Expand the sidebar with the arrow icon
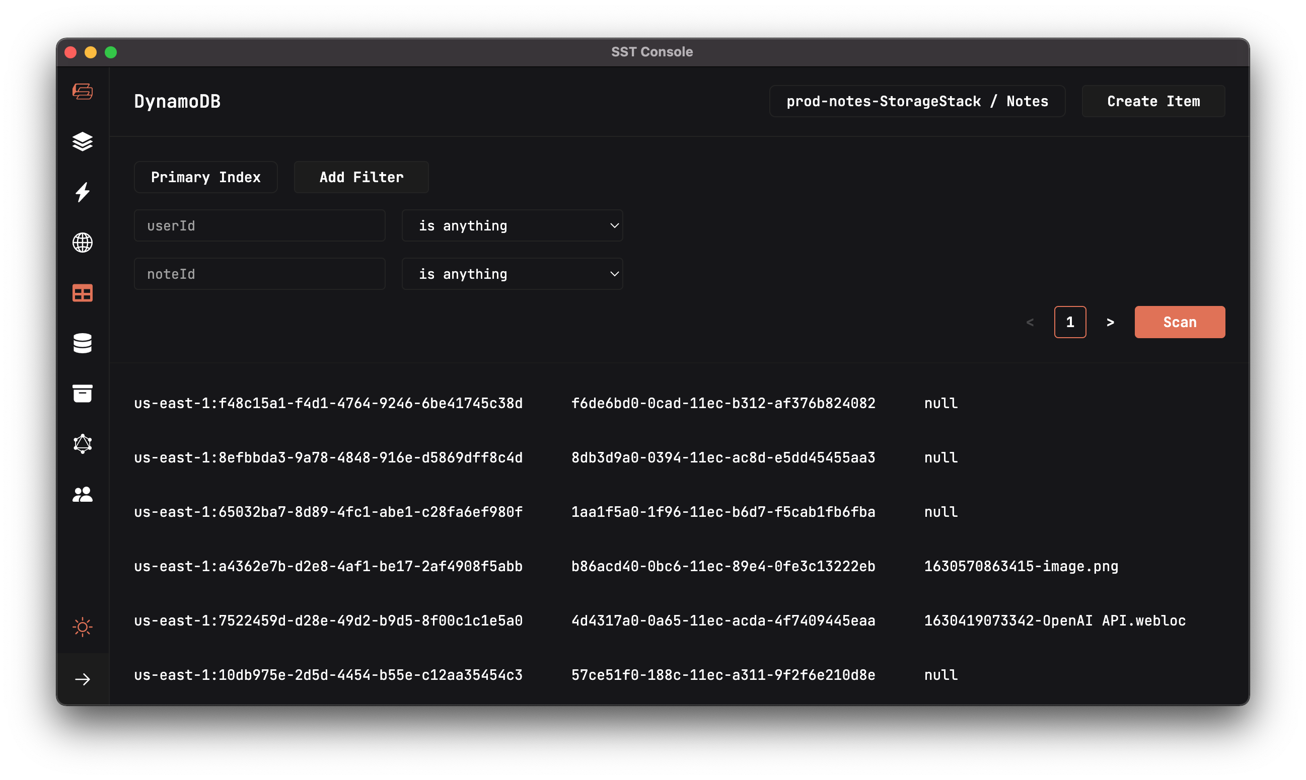 [x=83, y=679]
